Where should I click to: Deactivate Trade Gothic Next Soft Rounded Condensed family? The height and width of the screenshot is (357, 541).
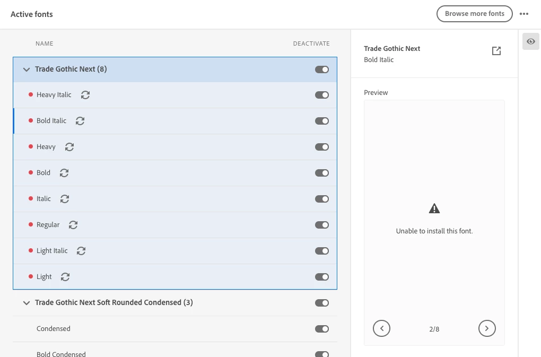tap(321, 303)
